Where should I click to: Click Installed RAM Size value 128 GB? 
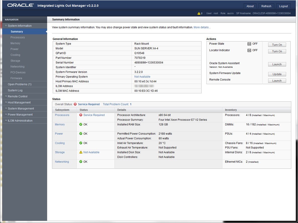click(163, 124)
